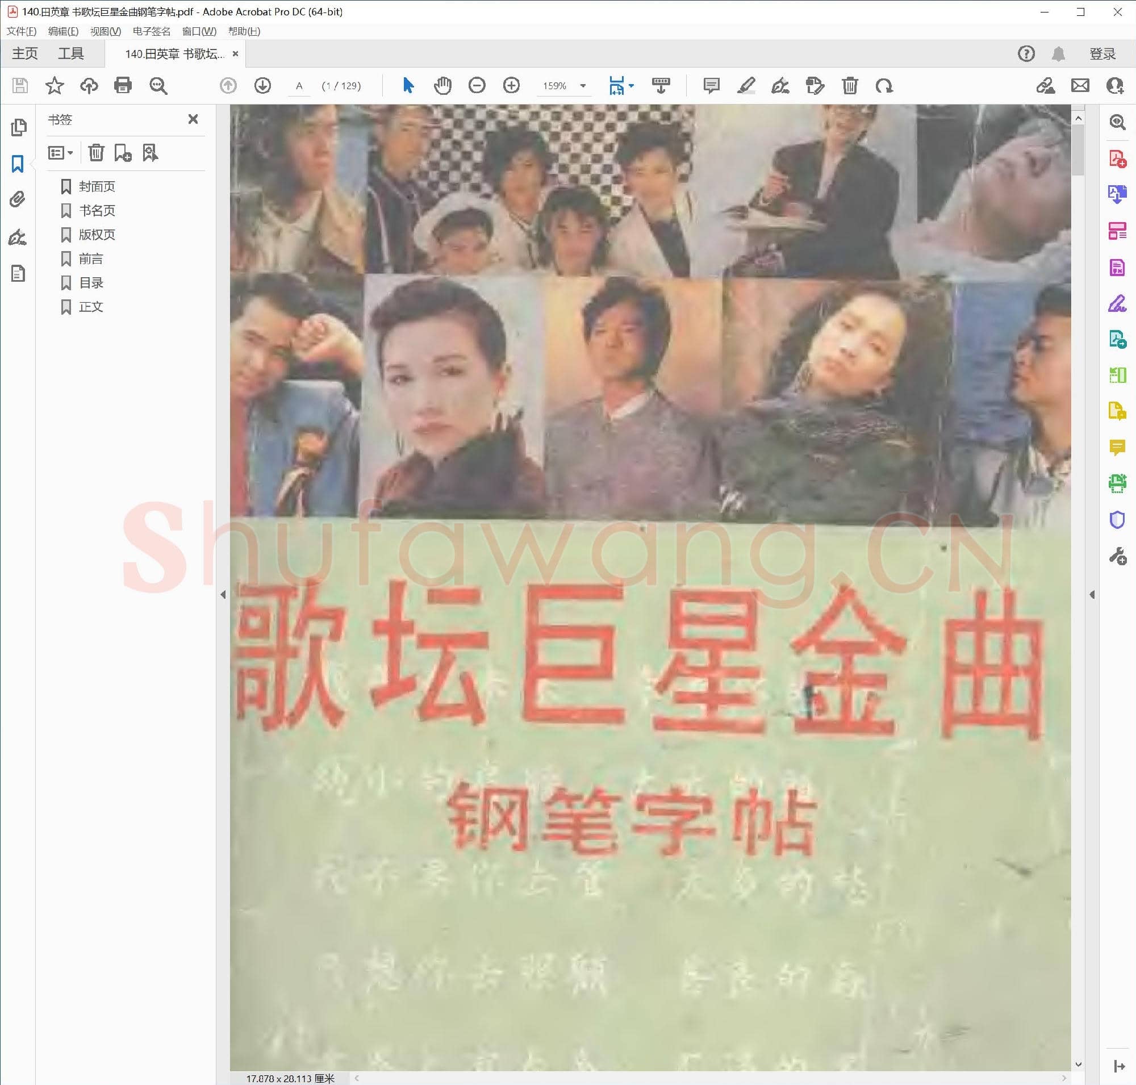Open the 目录 bookmark
1136x1085 pixels.
(91, 283)
